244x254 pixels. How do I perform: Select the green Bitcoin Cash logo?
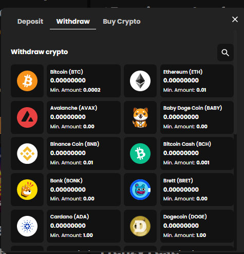(140, 154)
